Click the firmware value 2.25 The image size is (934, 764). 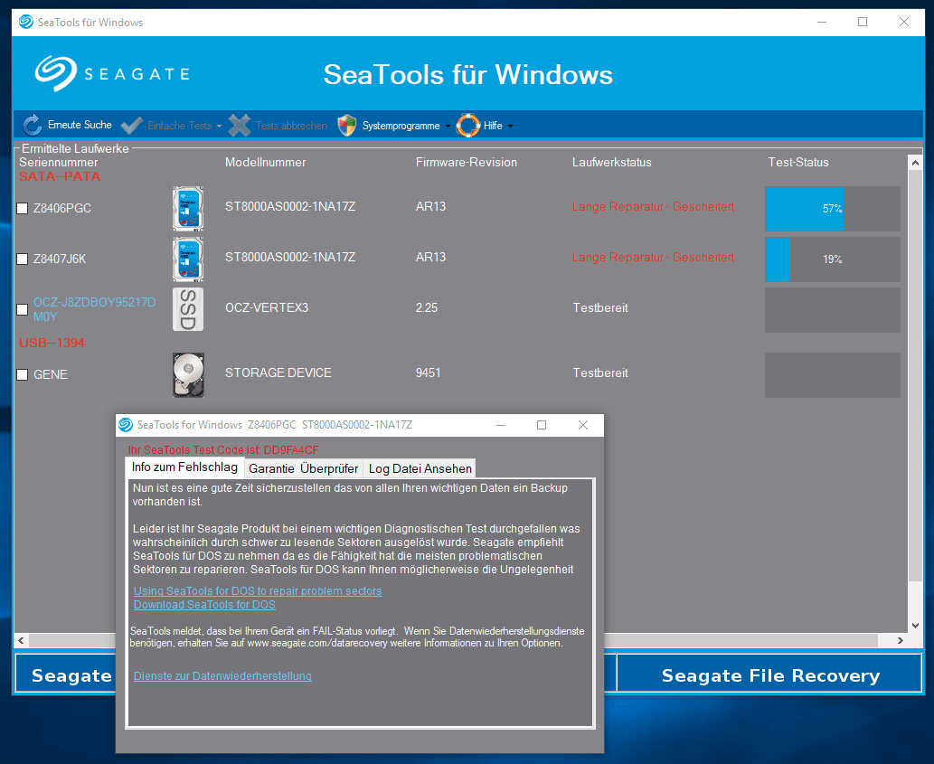pos(427,308)
